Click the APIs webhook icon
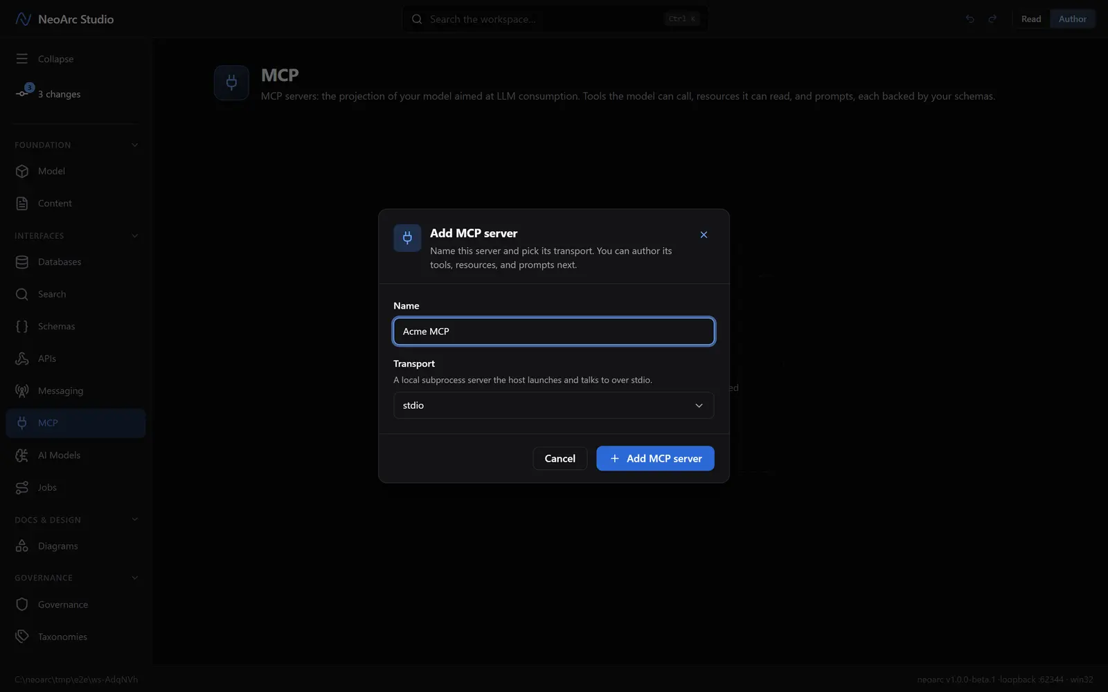The width and height of the screenshot is (1108, 692). coord(22,358)
